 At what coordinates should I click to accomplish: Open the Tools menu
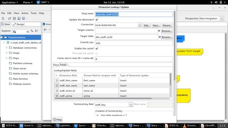click(33, 13)
